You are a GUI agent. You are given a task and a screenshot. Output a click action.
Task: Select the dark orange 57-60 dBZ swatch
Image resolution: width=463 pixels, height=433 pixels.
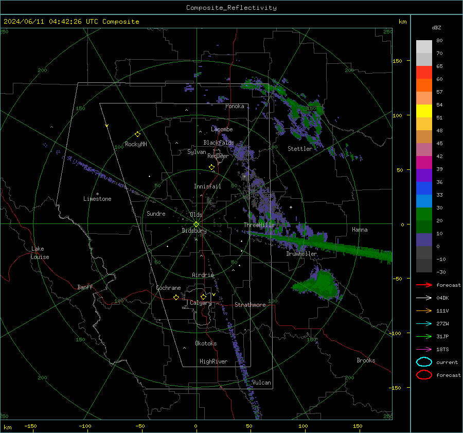point(424,85)
